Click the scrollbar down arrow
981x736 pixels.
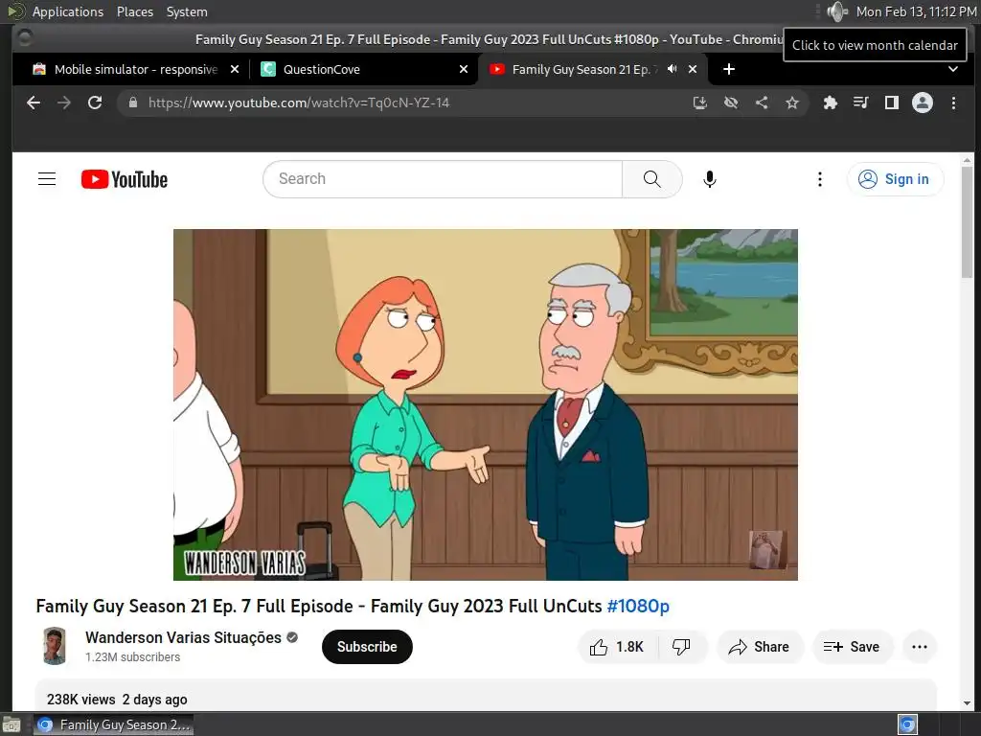968,703
